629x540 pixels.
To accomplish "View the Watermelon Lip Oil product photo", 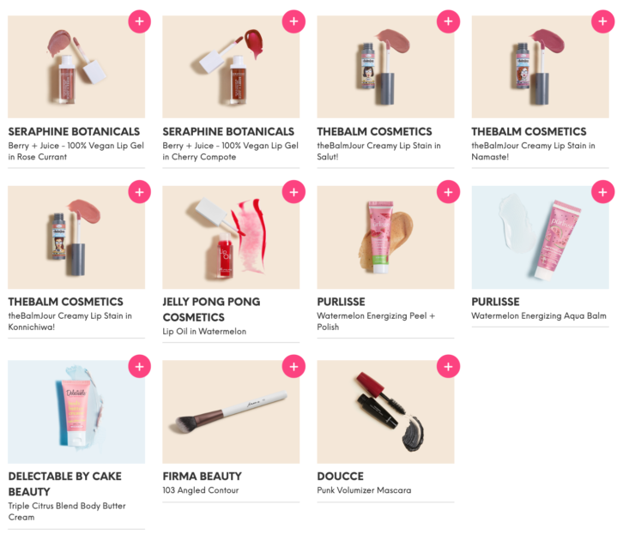I will click(x=231, y=237).
